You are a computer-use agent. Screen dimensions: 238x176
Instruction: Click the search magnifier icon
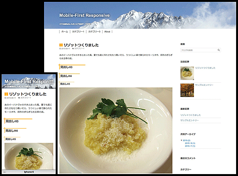click(x=218, y=50)
